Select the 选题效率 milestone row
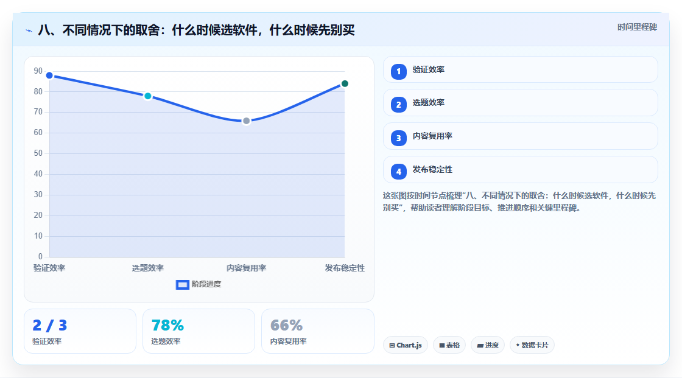Image resolution: width=682 pixels, height=378 pixels. pyautogui.click(x=520, y=103)
